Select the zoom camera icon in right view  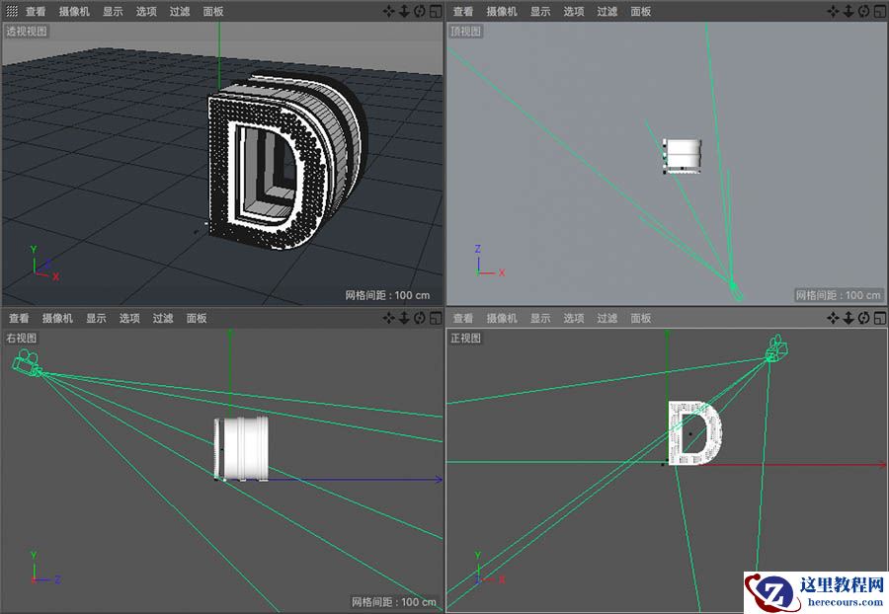(405, 318)
